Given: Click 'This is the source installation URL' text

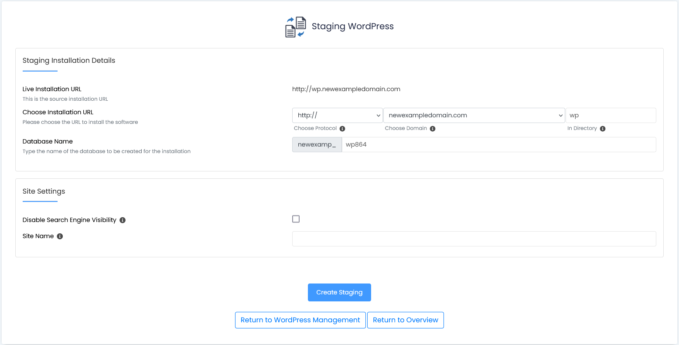Looking at the screenshot, I should click(65, 99).
